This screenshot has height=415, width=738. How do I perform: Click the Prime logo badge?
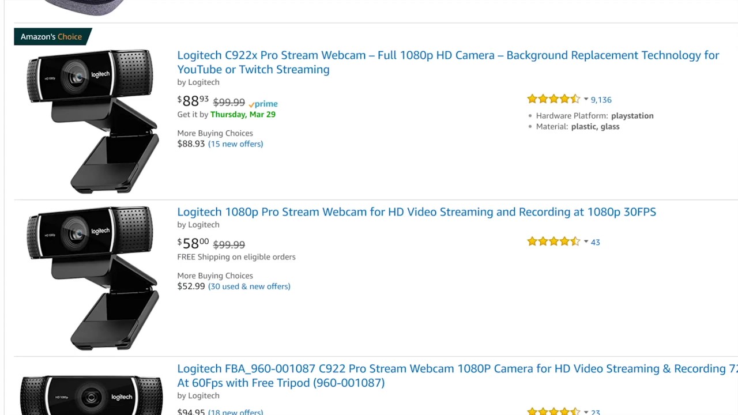263,104
